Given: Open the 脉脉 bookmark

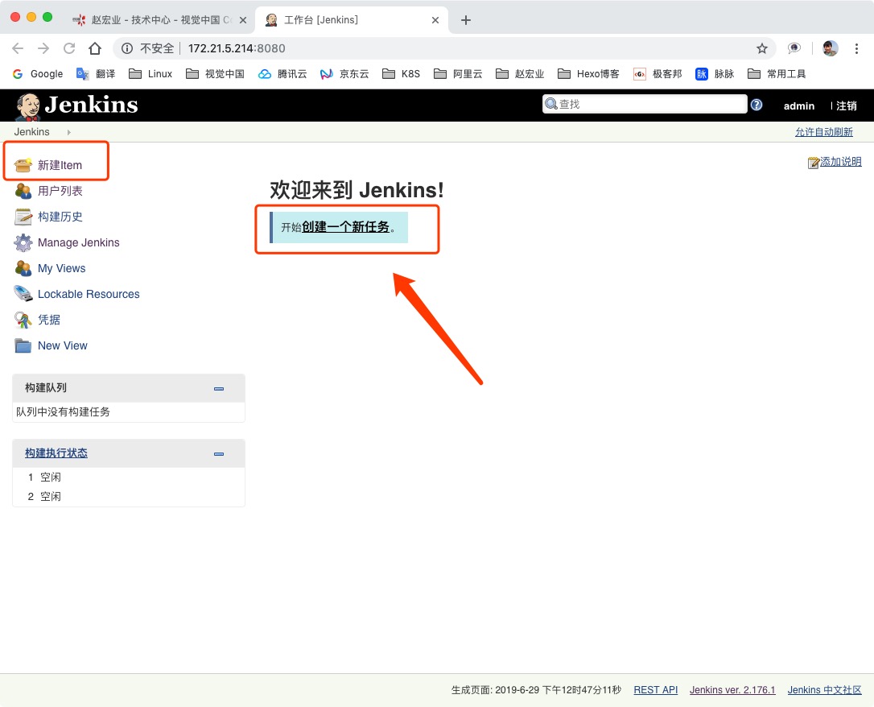Looking at the screenshot, I should point(715,73).
